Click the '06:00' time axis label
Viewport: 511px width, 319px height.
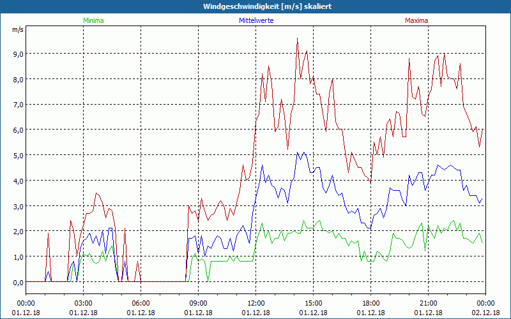point(141,304)
